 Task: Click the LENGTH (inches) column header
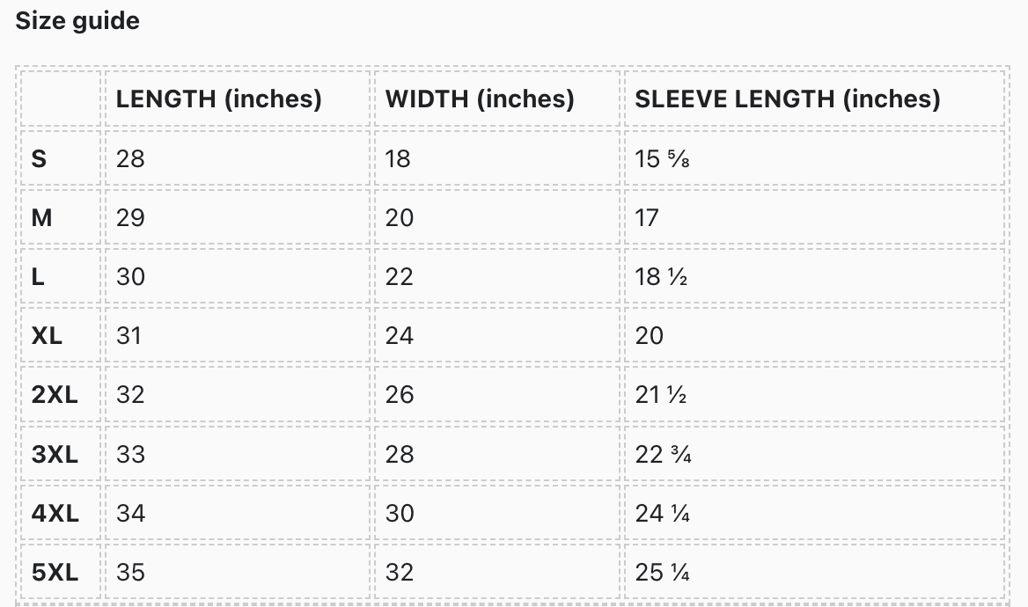point(218,99)
